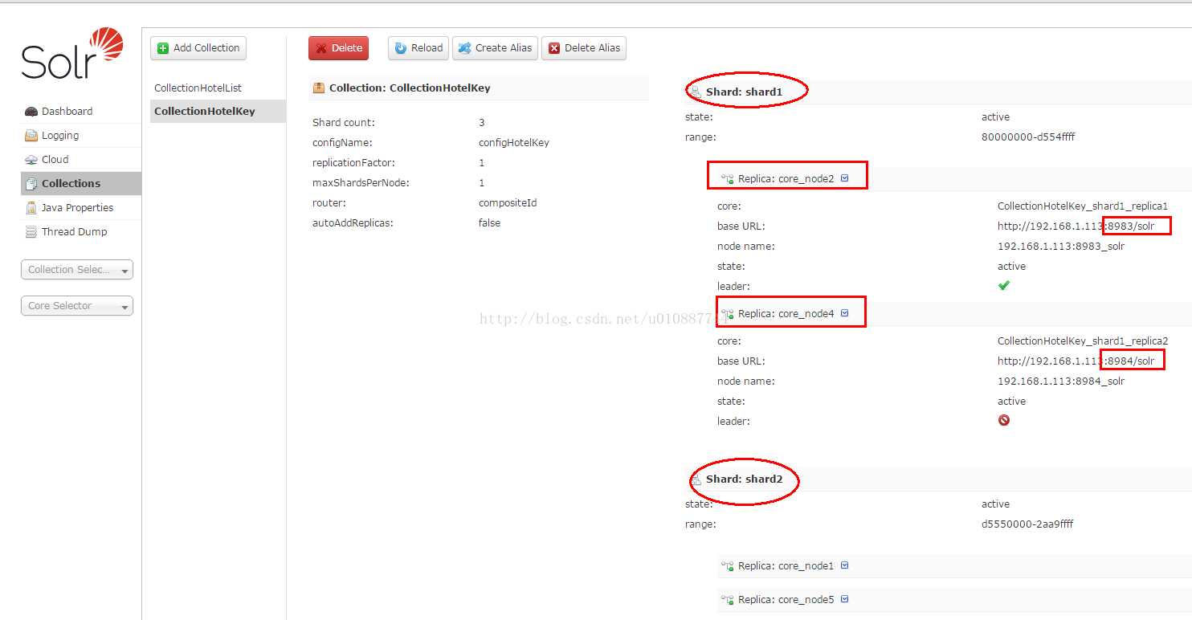Select CollectionHotelKey in the collection list
The width and height of the screenshot is (1192, 620).
(218, 112)
